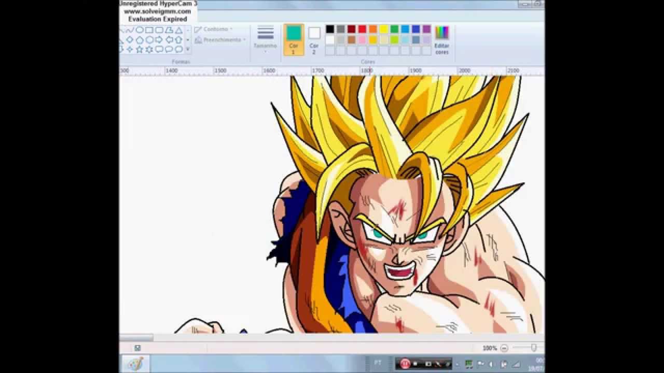The width and height of the screenshot is (664, 373).
Task: Pick the pink color swatch
Action: (362, 40)
